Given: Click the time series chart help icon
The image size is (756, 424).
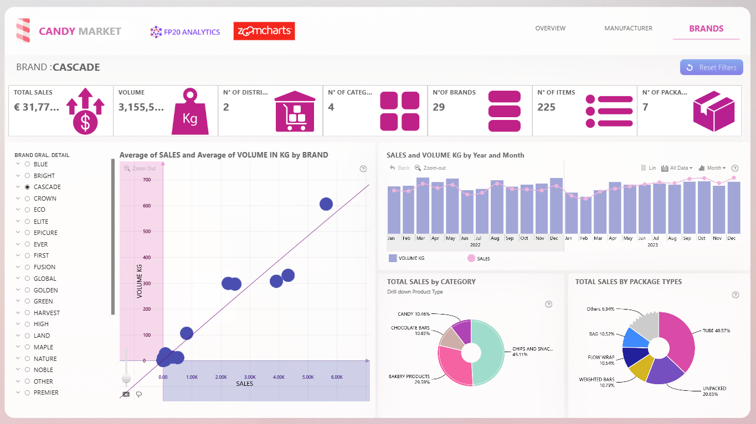Looking at the screenshot, I should tap(735, 168).
